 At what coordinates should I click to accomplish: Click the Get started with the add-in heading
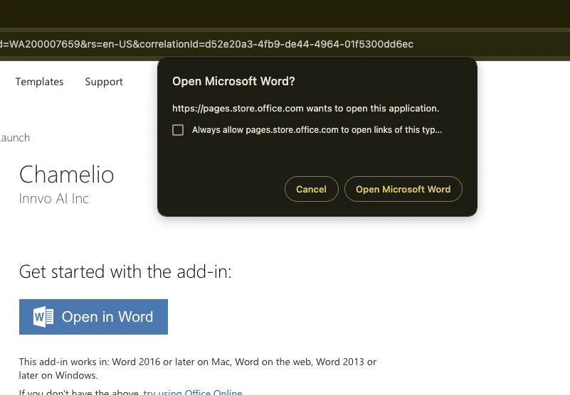[125, 271]
